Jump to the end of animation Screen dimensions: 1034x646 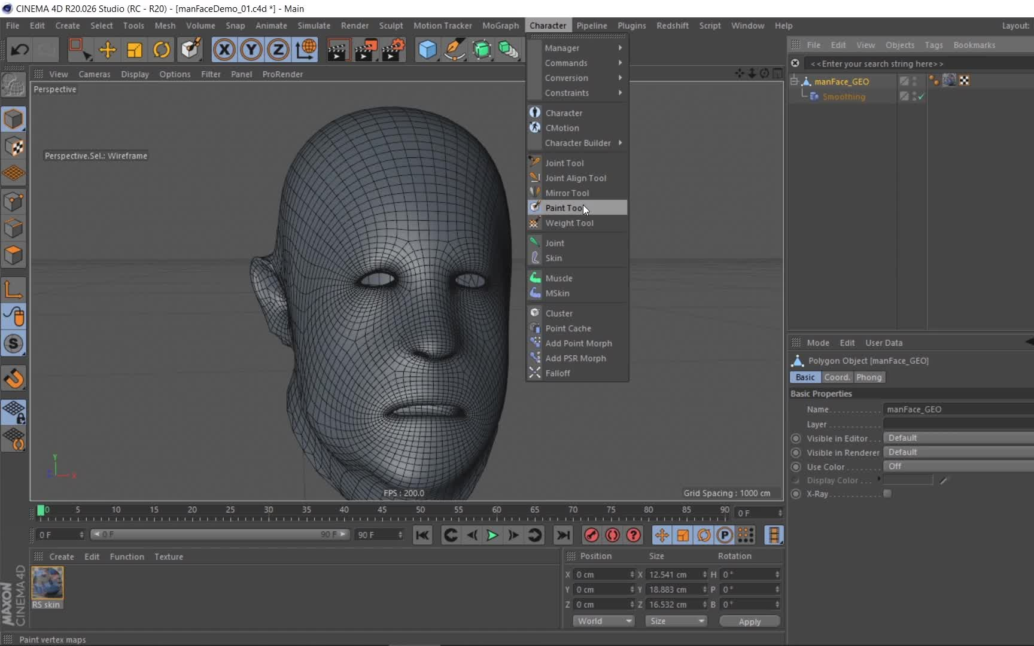tap(562, 535)
